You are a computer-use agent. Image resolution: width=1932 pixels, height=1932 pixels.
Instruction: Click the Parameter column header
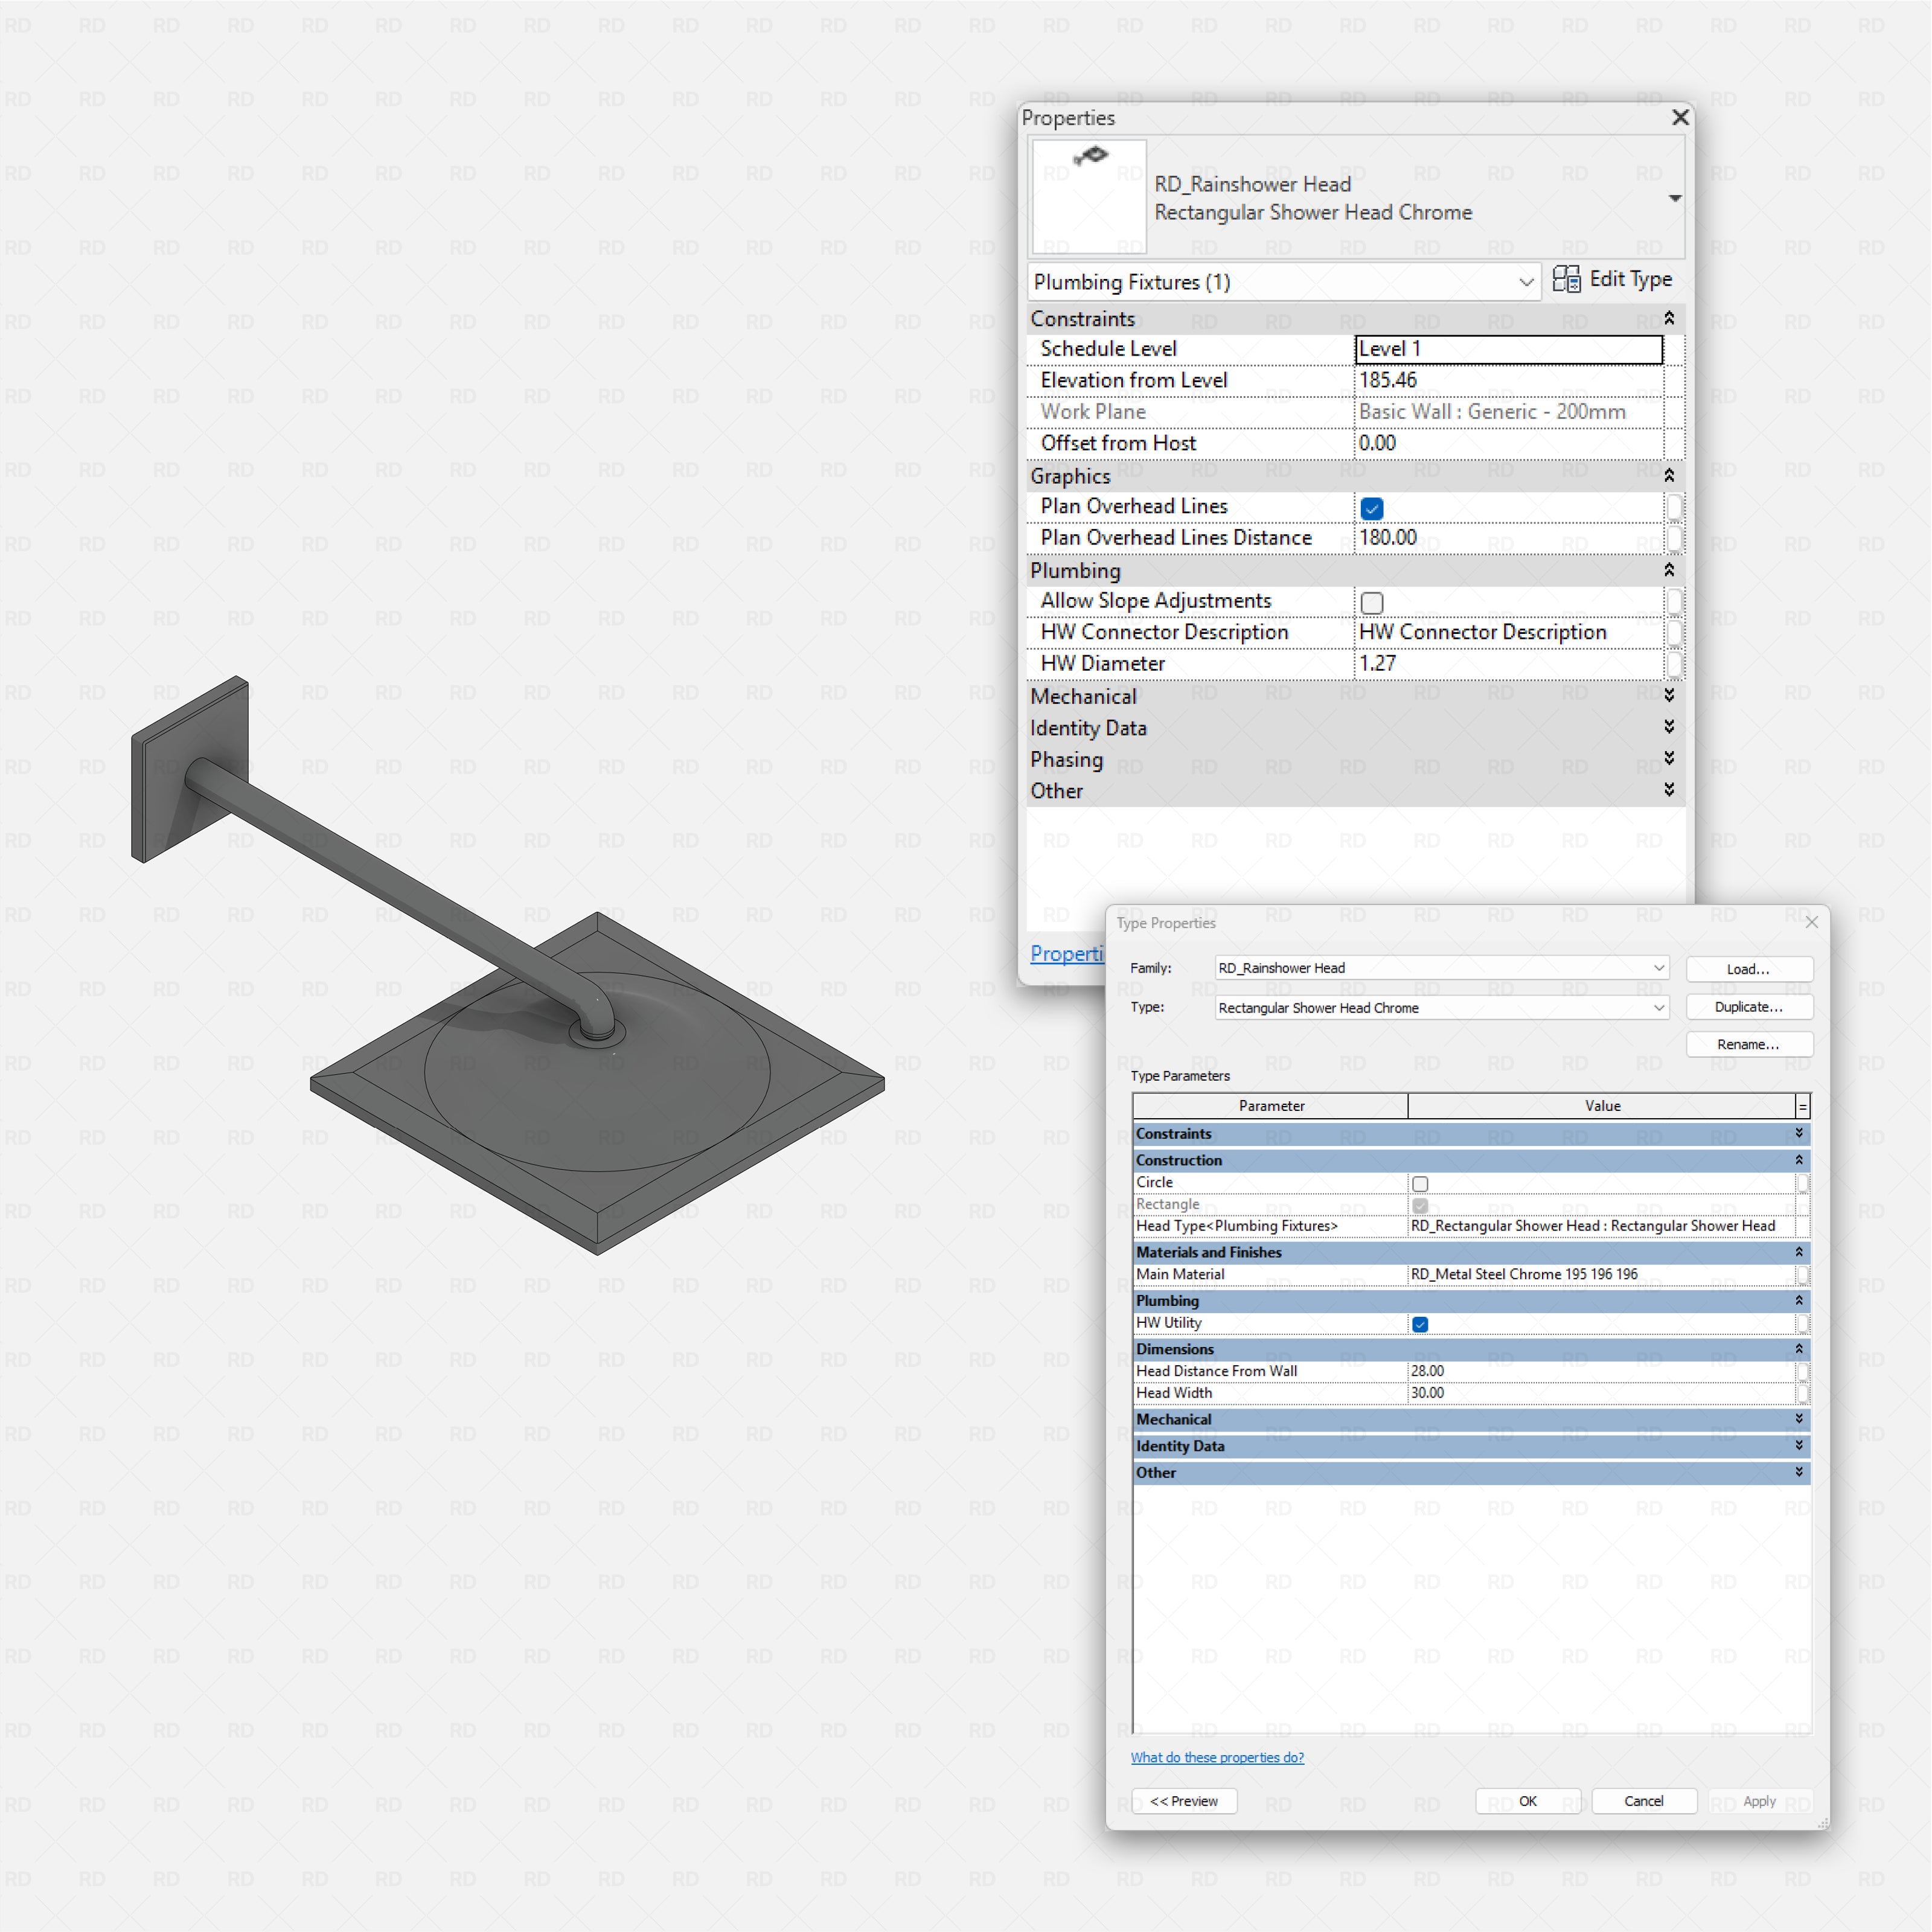1271,1106
